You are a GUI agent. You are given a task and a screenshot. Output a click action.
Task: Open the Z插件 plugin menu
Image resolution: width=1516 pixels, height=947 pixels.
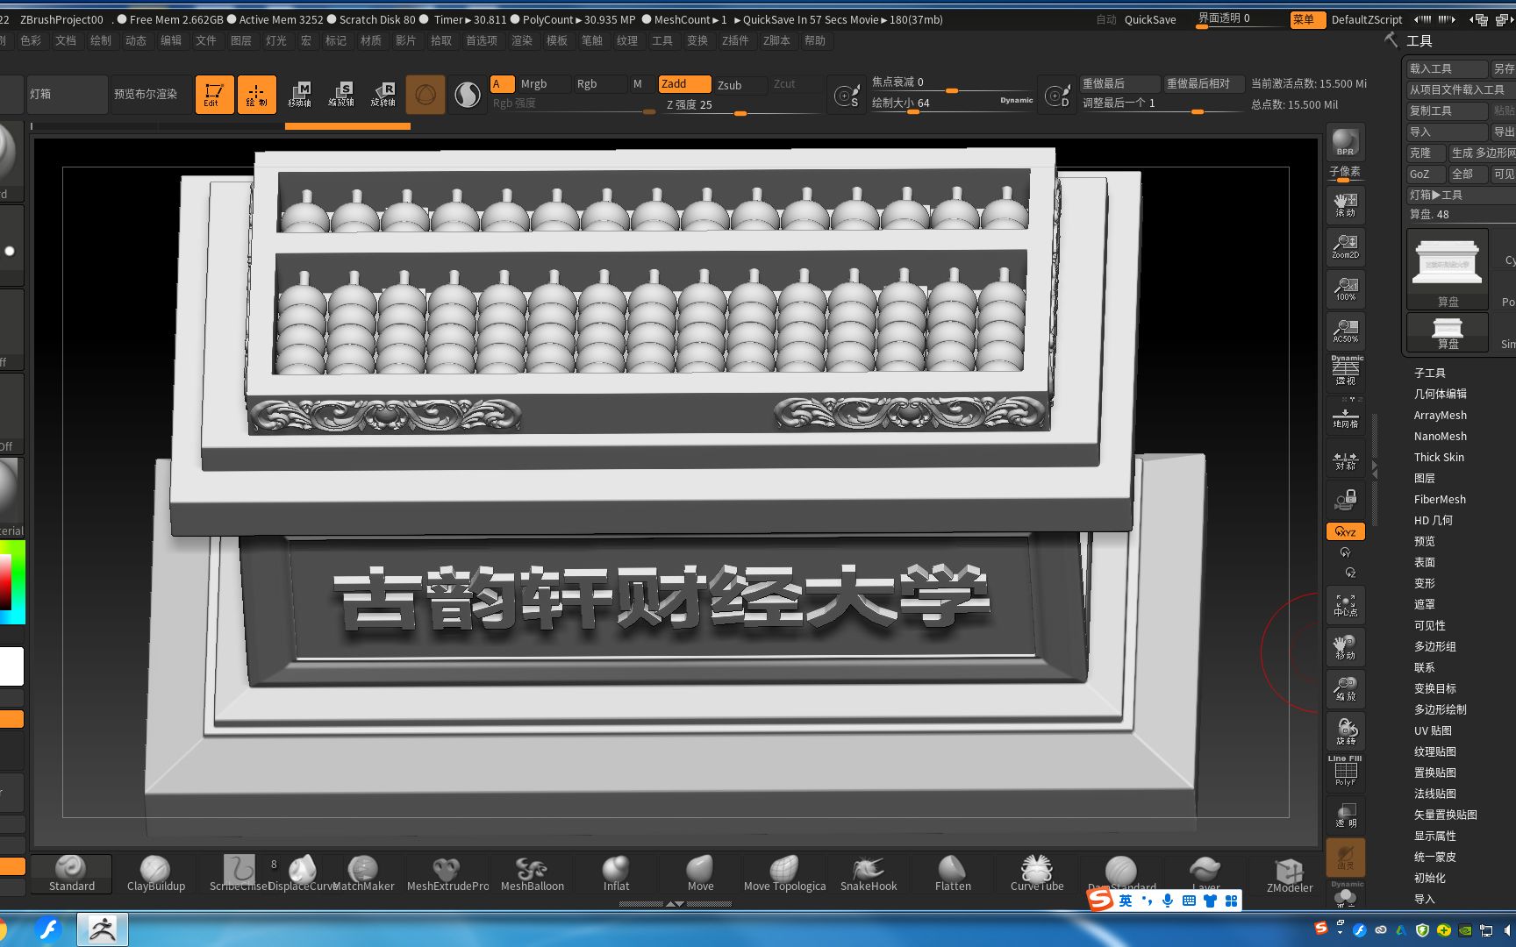735,40
